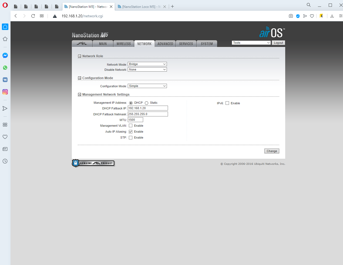Screen dimensions: 343x265
Task: Click the DHCP Fallback IP field
Action: click(x=148, y=108)
